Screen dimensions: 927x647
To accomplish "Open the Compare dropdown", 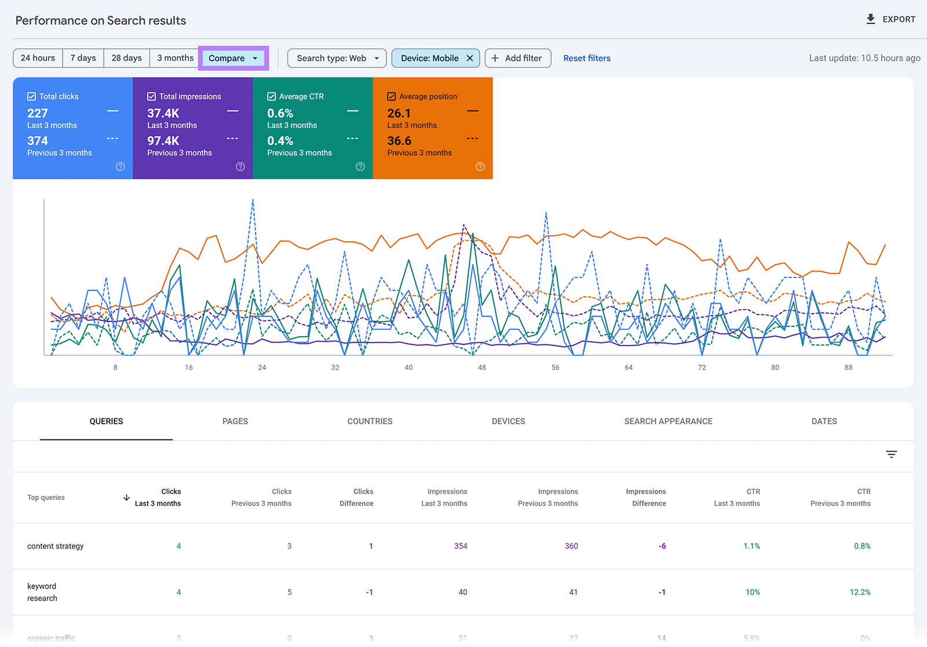I will [233, 58].
